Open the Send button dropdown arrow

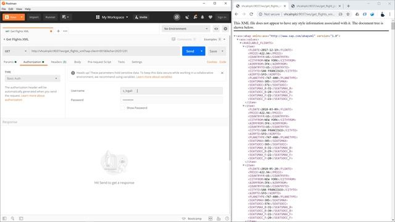(202, 51)
